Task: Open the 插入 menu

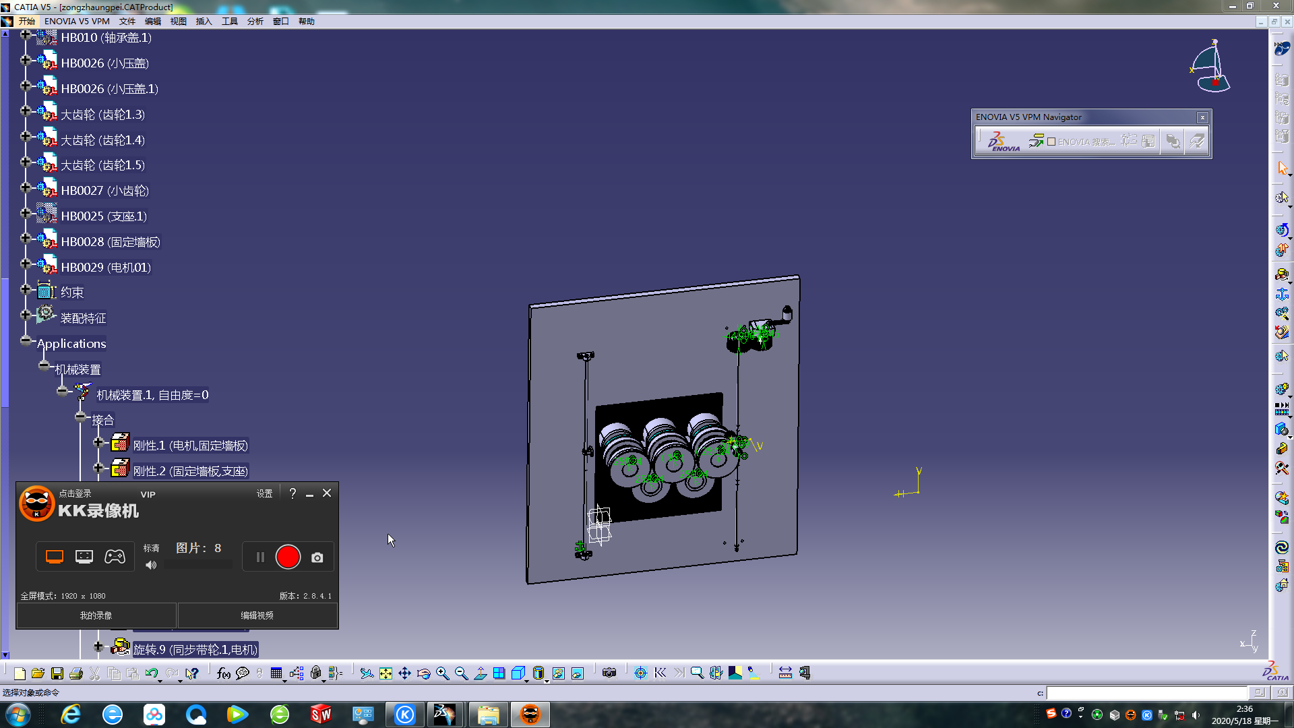Action: [x=204, y=22]
